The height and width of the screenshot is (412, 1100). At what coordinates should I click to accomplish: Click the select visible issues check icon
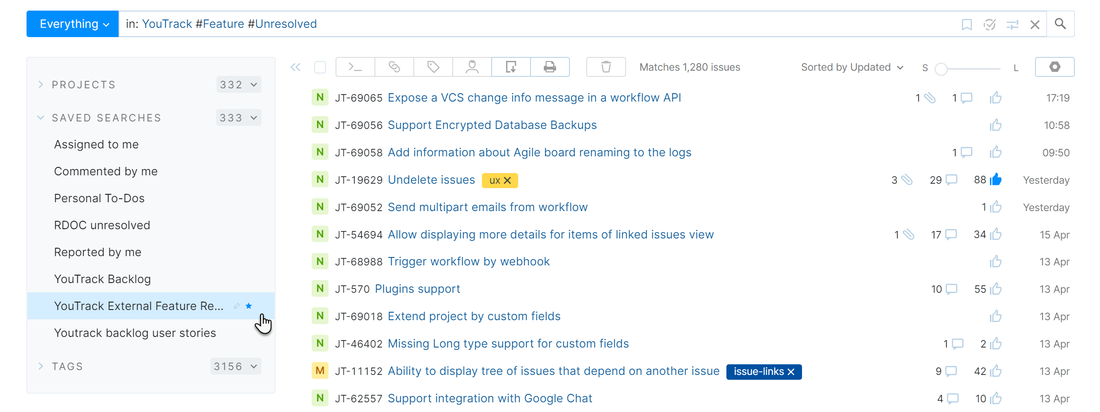pos(989,24)
